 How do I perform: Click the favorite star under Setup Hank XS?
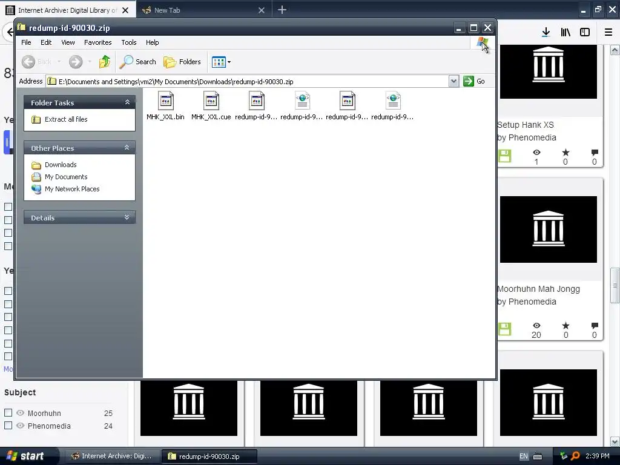pos(566,153)
